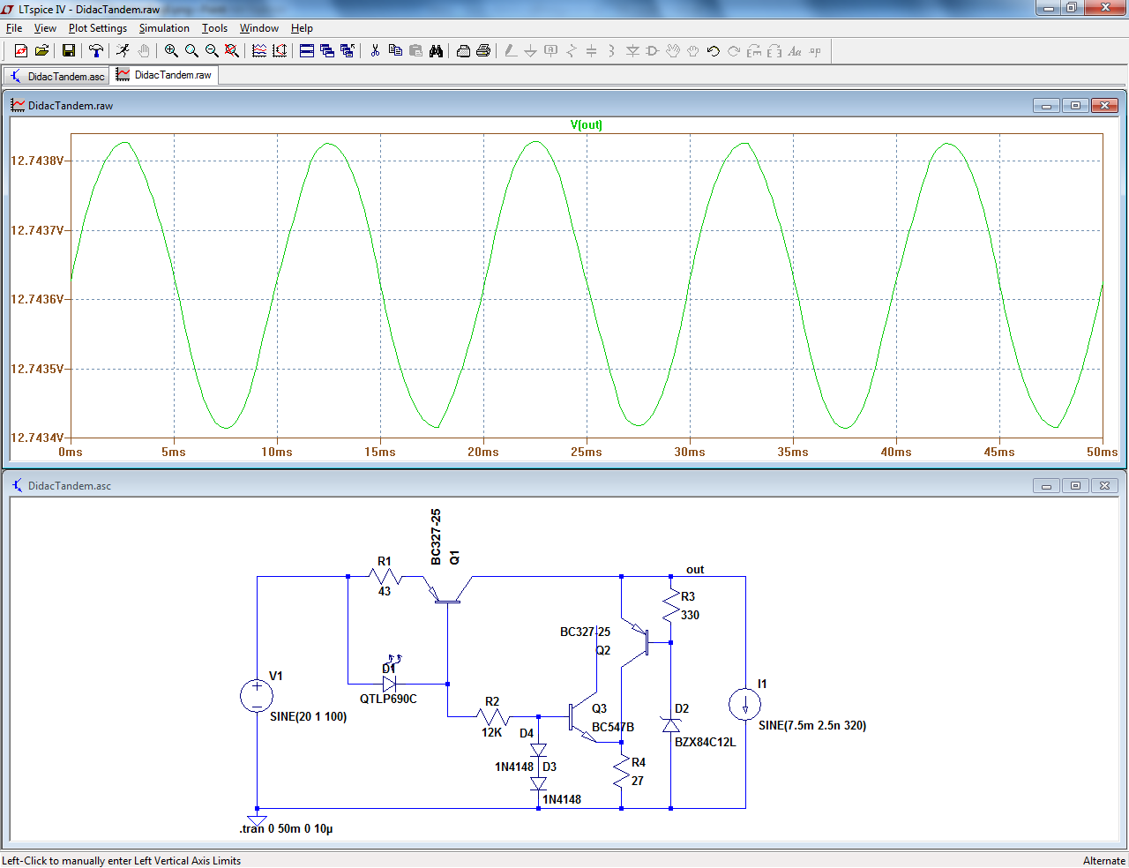Click the Halt hand icon
The width and height of the screenshot is (1129, 868).
click(x=144, y=51)
